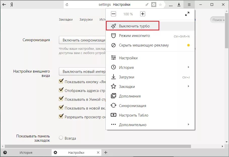Click the blocked-circle ad hiding icon
Image resolution: width=229 pixels, height=157 pixels.
[113, 45]
